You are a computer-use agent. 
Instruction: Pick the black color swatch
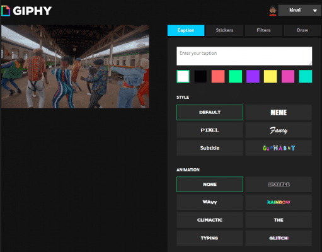[200, 76]
